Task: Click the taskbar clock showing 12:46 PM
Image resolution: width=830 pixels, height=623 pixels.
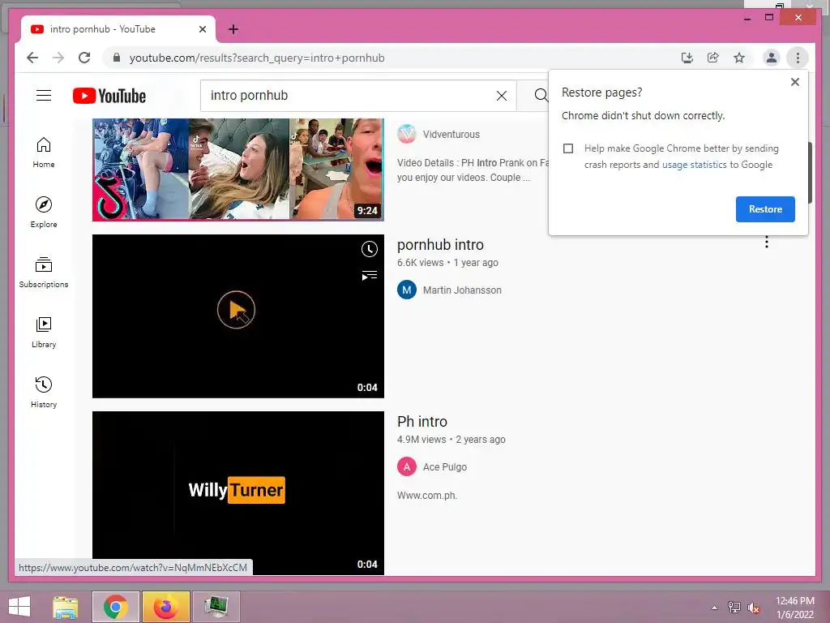Action: pyautogui.click(x=794, y=608)
